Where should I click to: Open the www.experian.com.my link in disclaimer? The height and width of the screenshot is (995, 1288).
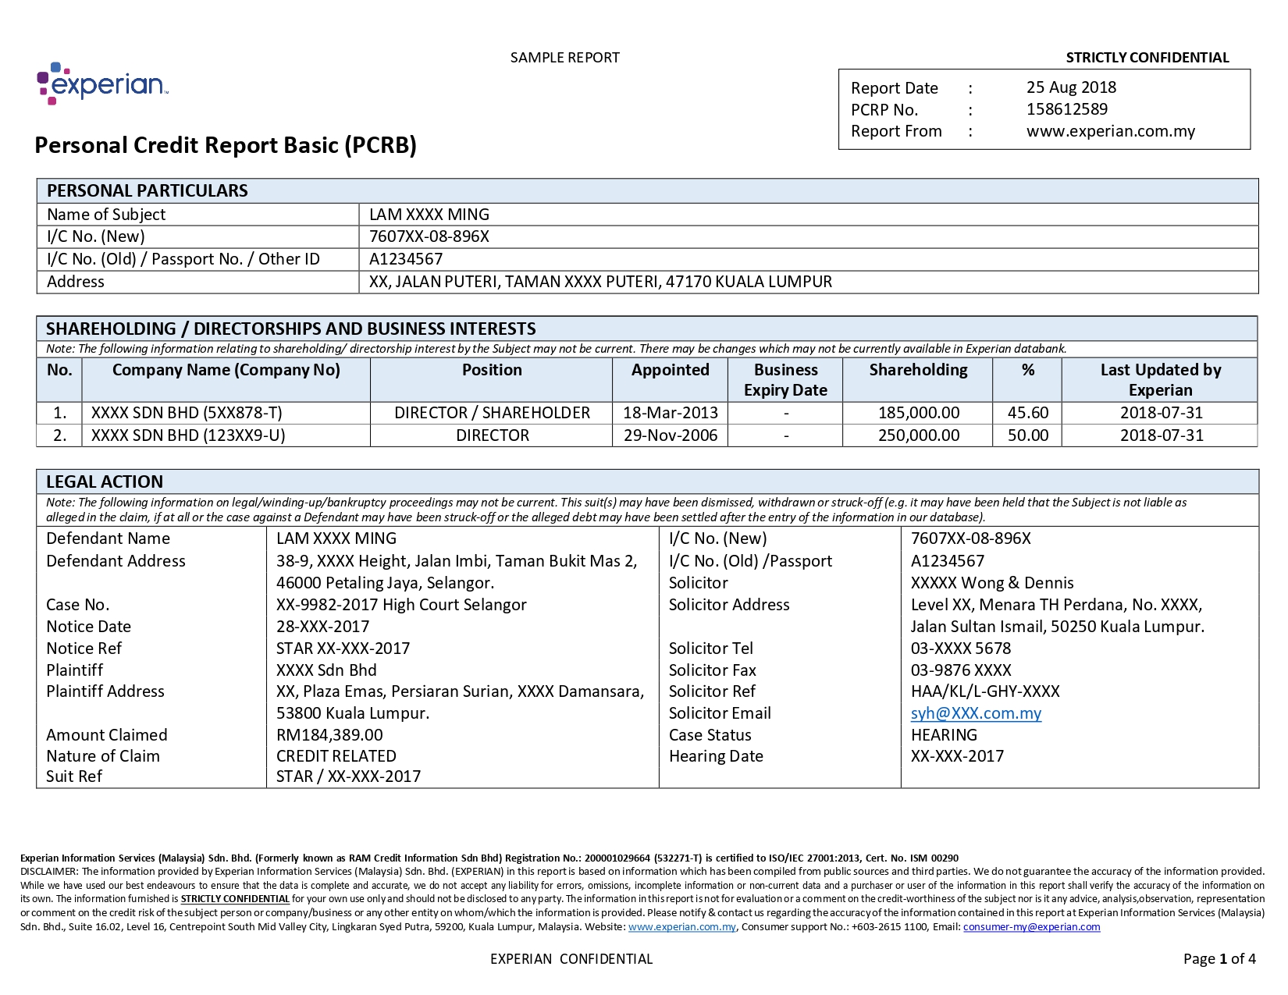click(681, 927)
